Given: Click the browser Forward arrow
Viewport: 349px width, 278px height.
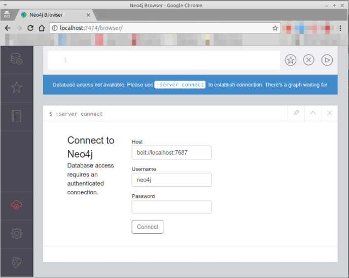Looking at the screenshot, I should 19,28.
